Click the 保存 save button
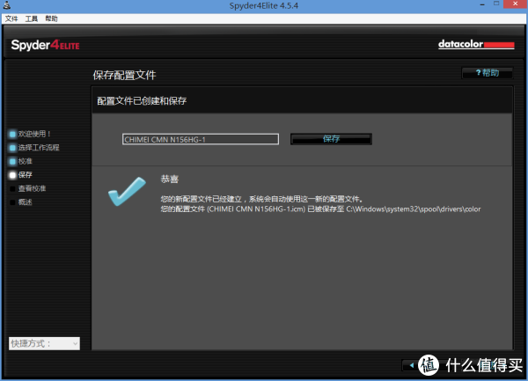This screenshot has width=528, height=381. click(331, 139)
